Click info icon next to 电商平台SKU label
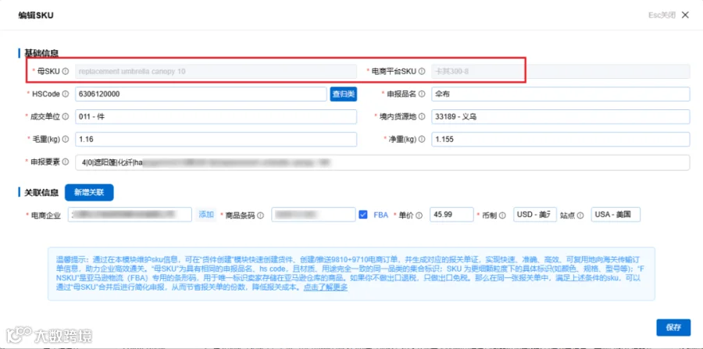Screen dimensions: 703x349 coord(422,71)
